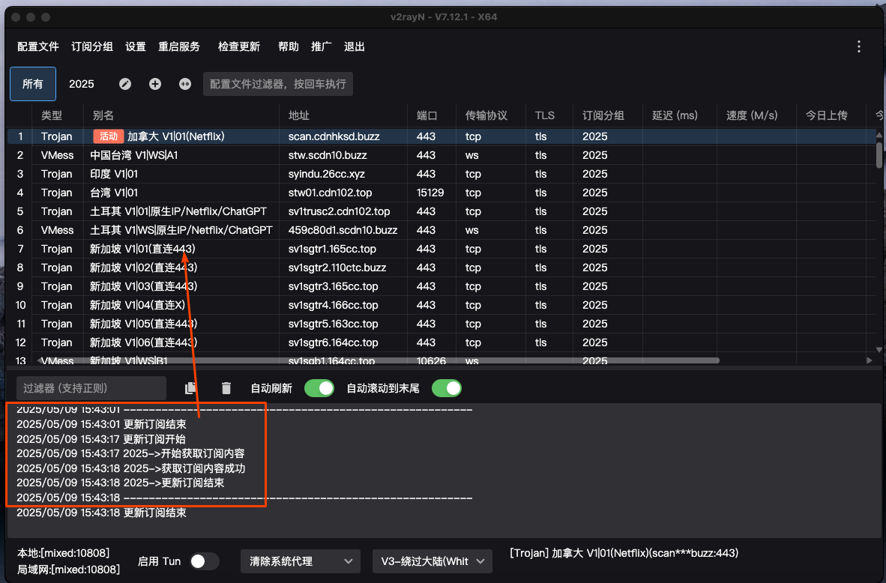
Task: Select the 新加坡 V1|04(直连X) row
Action: coord(442,304)
